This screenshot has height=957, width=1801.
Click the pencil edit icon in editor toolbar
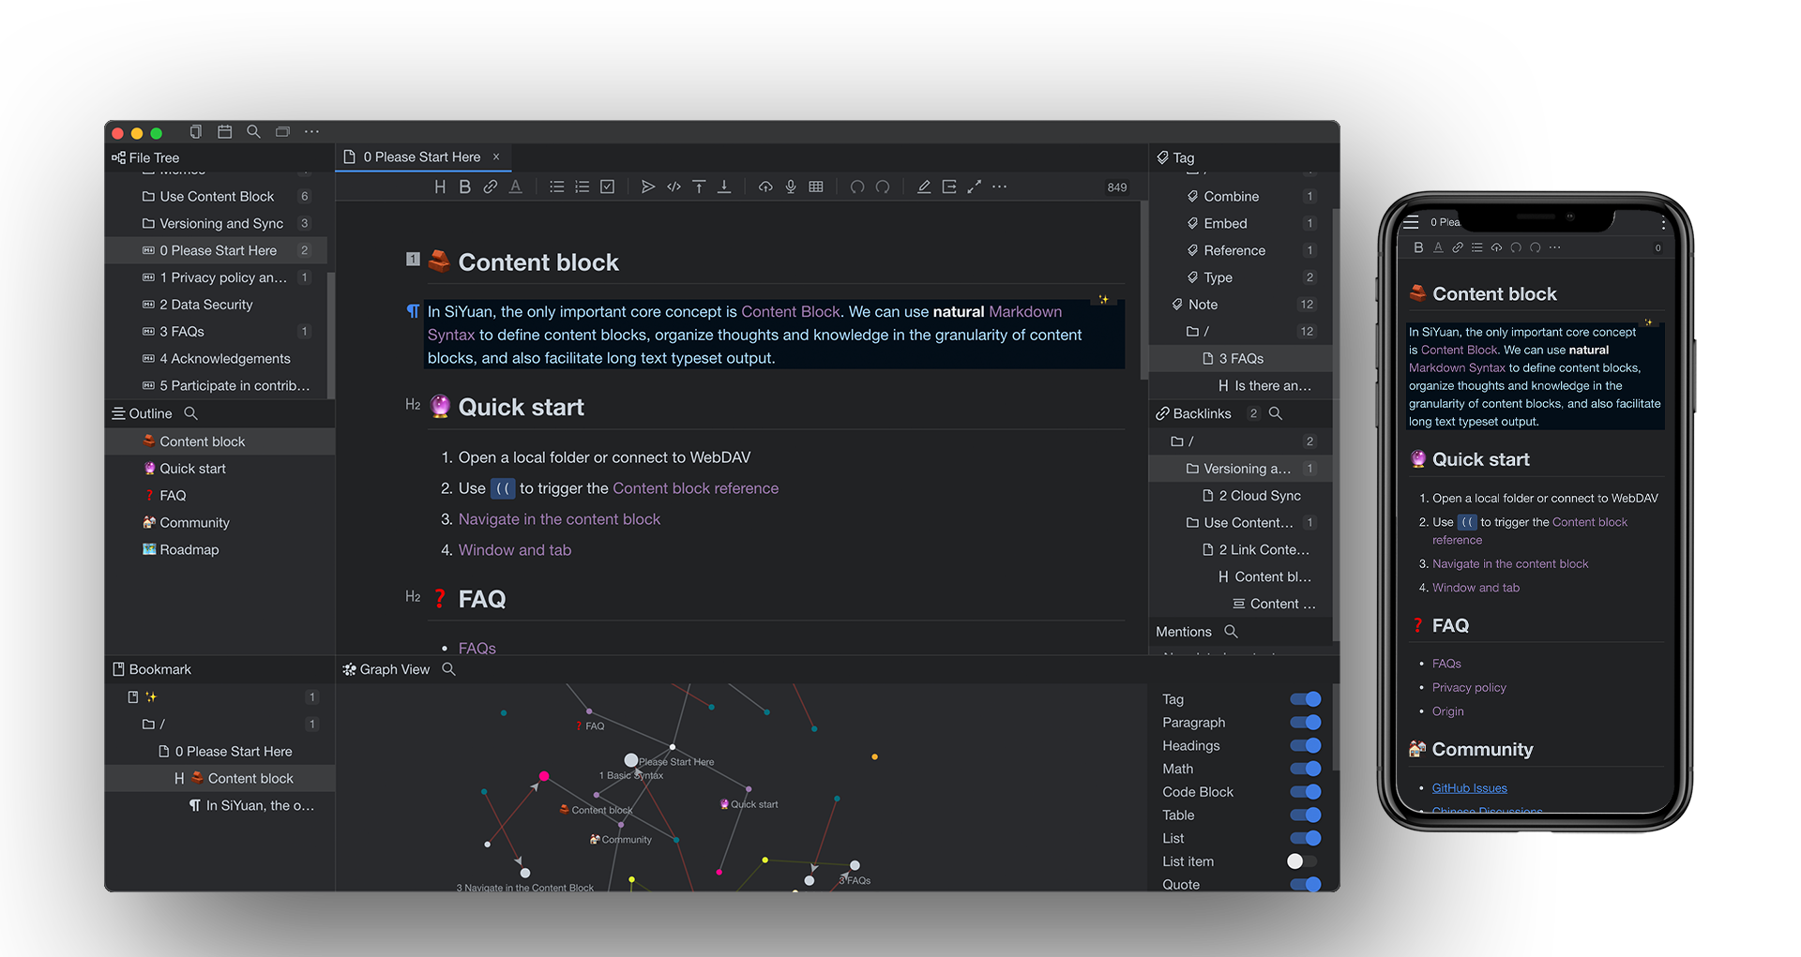click(924, 187)
